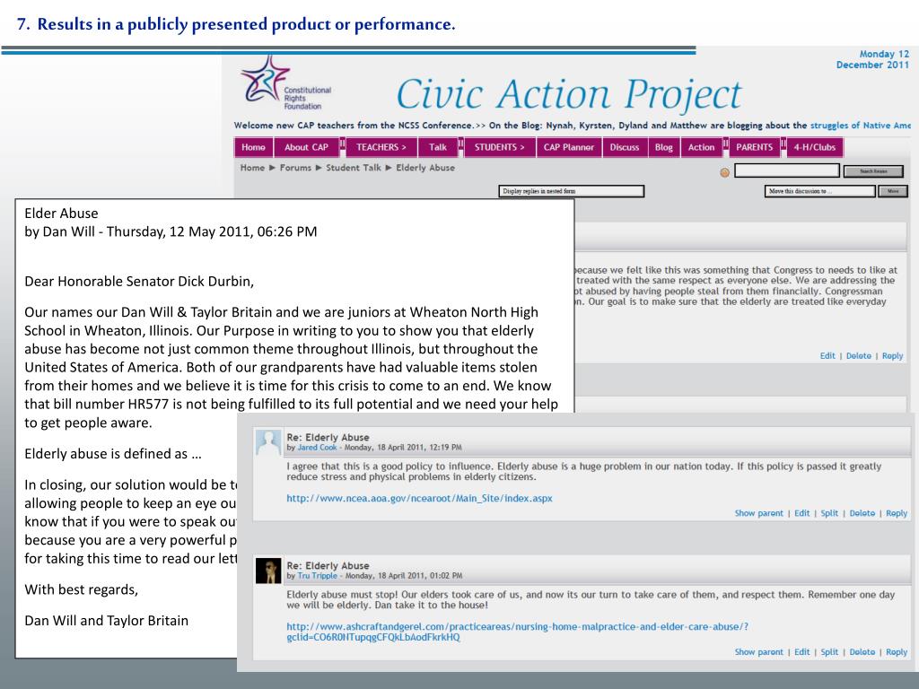Click Delete on the first forum post
The width and height of the screenshot is (919, 689).
pyautogui.click(x=859, y=355)
